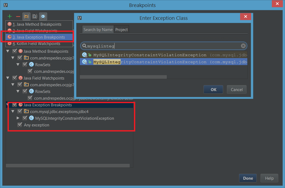The image size is (285, 188).
Task: Select the Java Exception Breakpoints tree row label
Action: 48,105
